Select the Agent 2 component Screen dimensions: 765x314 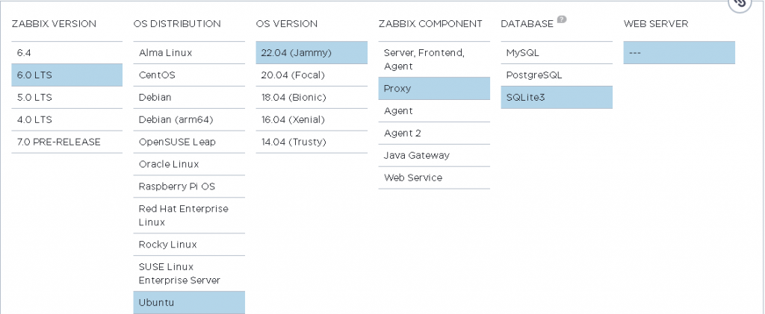[434, 133]
